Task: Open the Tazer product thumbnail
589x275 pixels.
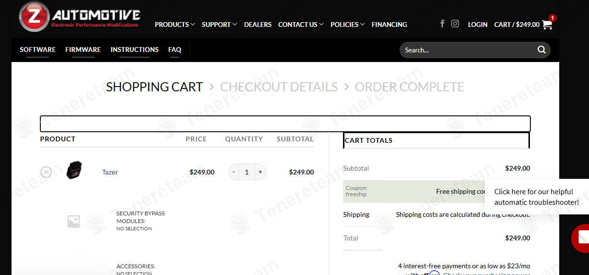Action: tap(74, 171)
